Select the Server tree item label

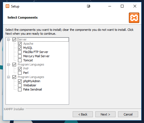(22, 39)
